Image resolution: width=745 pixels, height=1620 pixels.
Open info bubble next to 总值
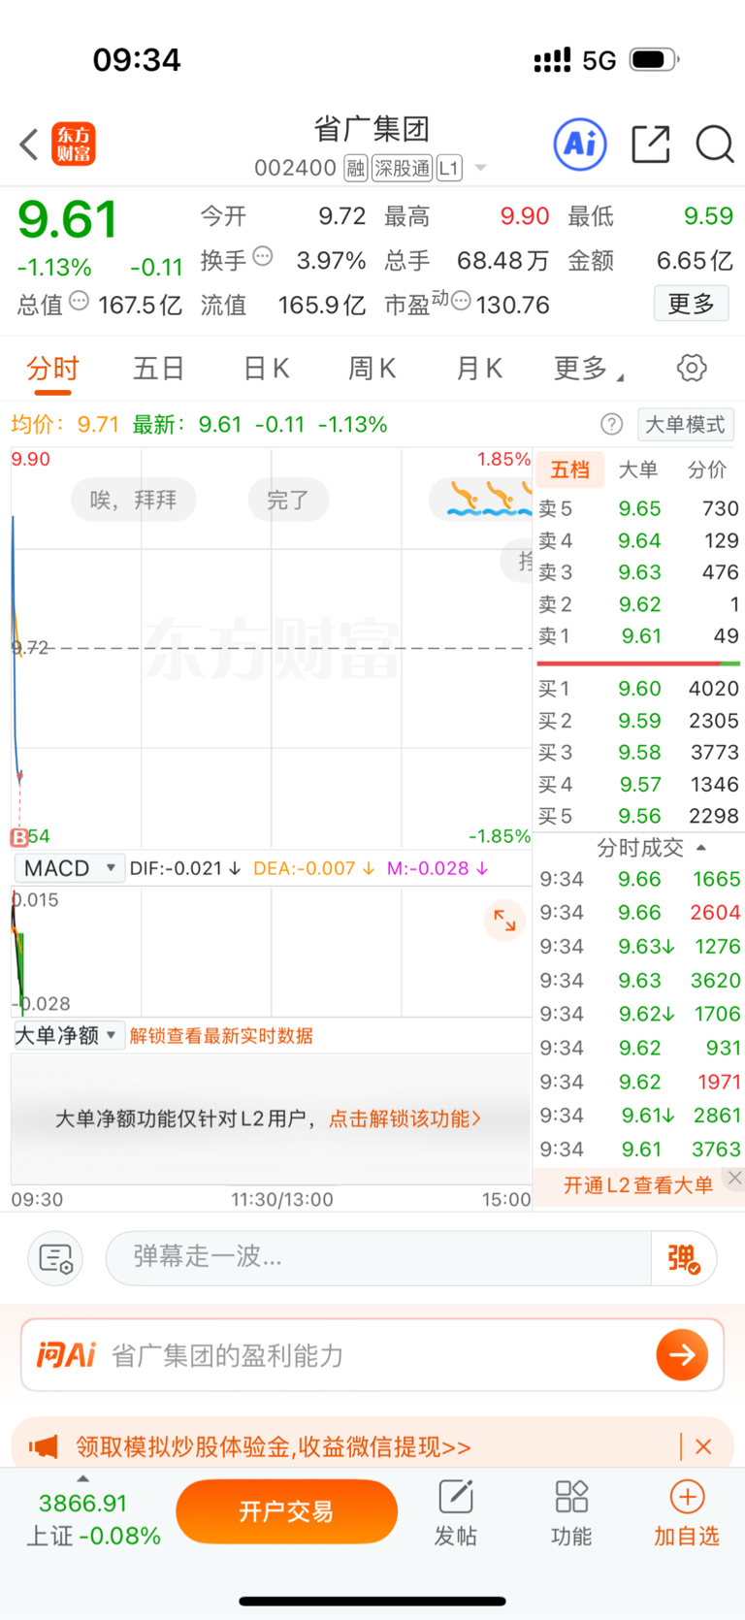coord(80,301)
